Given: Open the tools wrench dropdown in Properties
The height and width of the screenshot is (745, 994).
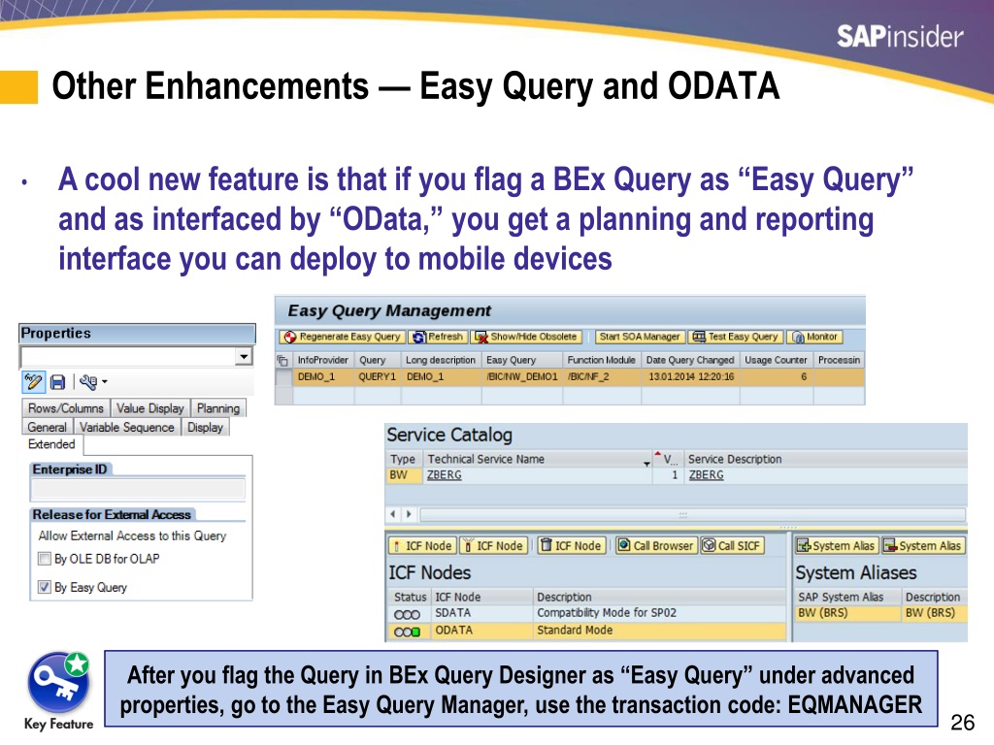Looking at the screenshot, I should pyautogui.click(x=93, y=382).
